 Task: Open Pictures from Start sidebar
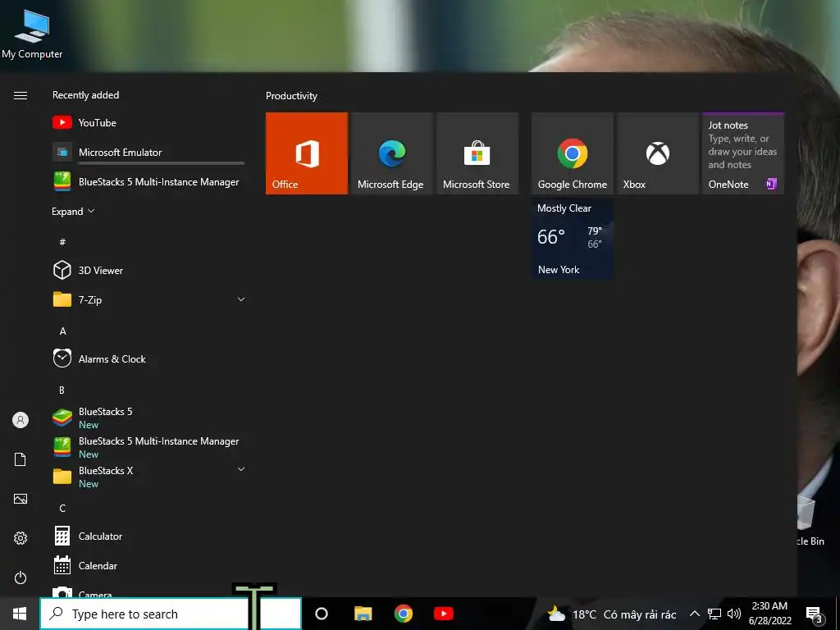point(21,499)
